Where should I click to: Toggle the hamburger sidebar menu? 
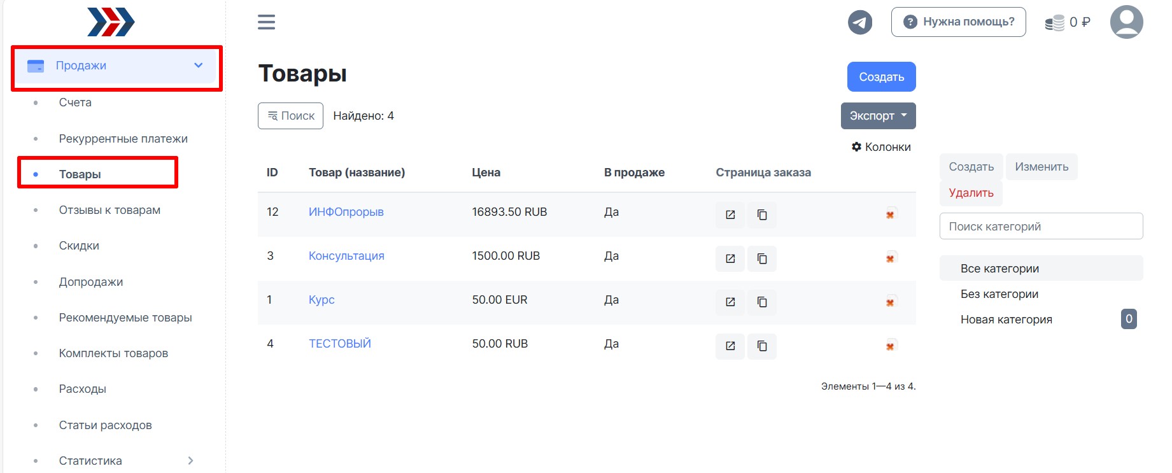click(x=266, y=22)
